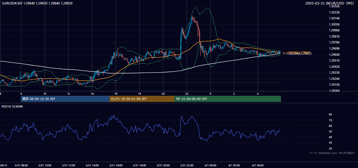Viewport: 358px width, 168px height.
Task: Click price axis value 1.30328
Action: coord(334,6)
